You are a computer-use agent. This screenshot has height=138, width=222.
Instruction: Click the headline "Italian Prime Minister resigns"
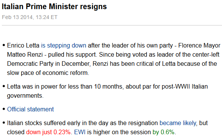[54, 7]
